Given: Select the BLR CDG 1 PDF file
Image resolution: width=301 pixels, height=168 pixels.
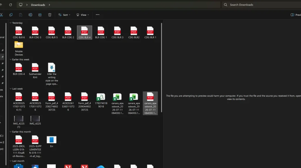Looking at the screenshot, I should coord(101,32).
